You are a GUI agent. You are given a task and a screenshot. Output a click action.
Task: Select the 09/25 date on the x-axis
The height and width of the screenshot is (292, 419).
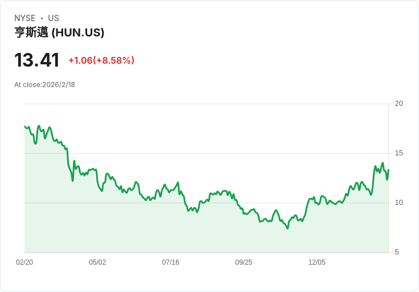point(244,262)
